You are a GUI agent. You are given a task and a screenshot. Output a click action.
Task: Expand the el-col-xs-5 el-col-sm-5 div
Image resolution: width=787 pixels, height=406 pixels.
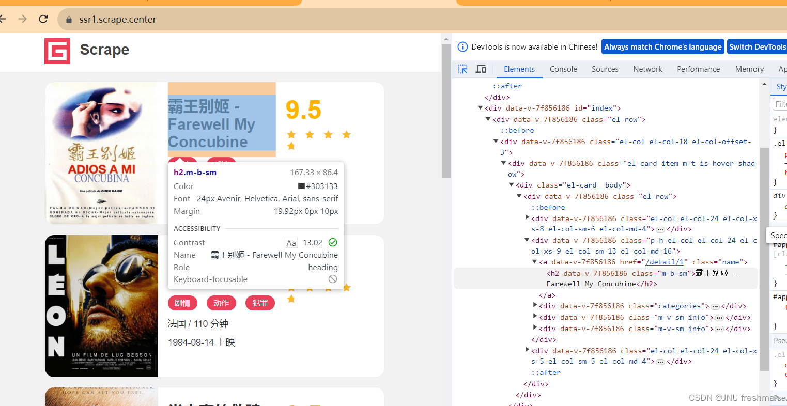click(527, 350)
